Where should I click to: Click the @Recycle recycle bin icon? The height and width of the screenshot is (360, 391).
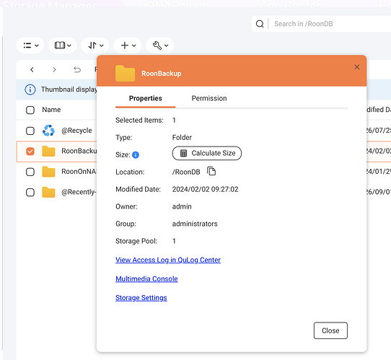click(x=48, y=131)
